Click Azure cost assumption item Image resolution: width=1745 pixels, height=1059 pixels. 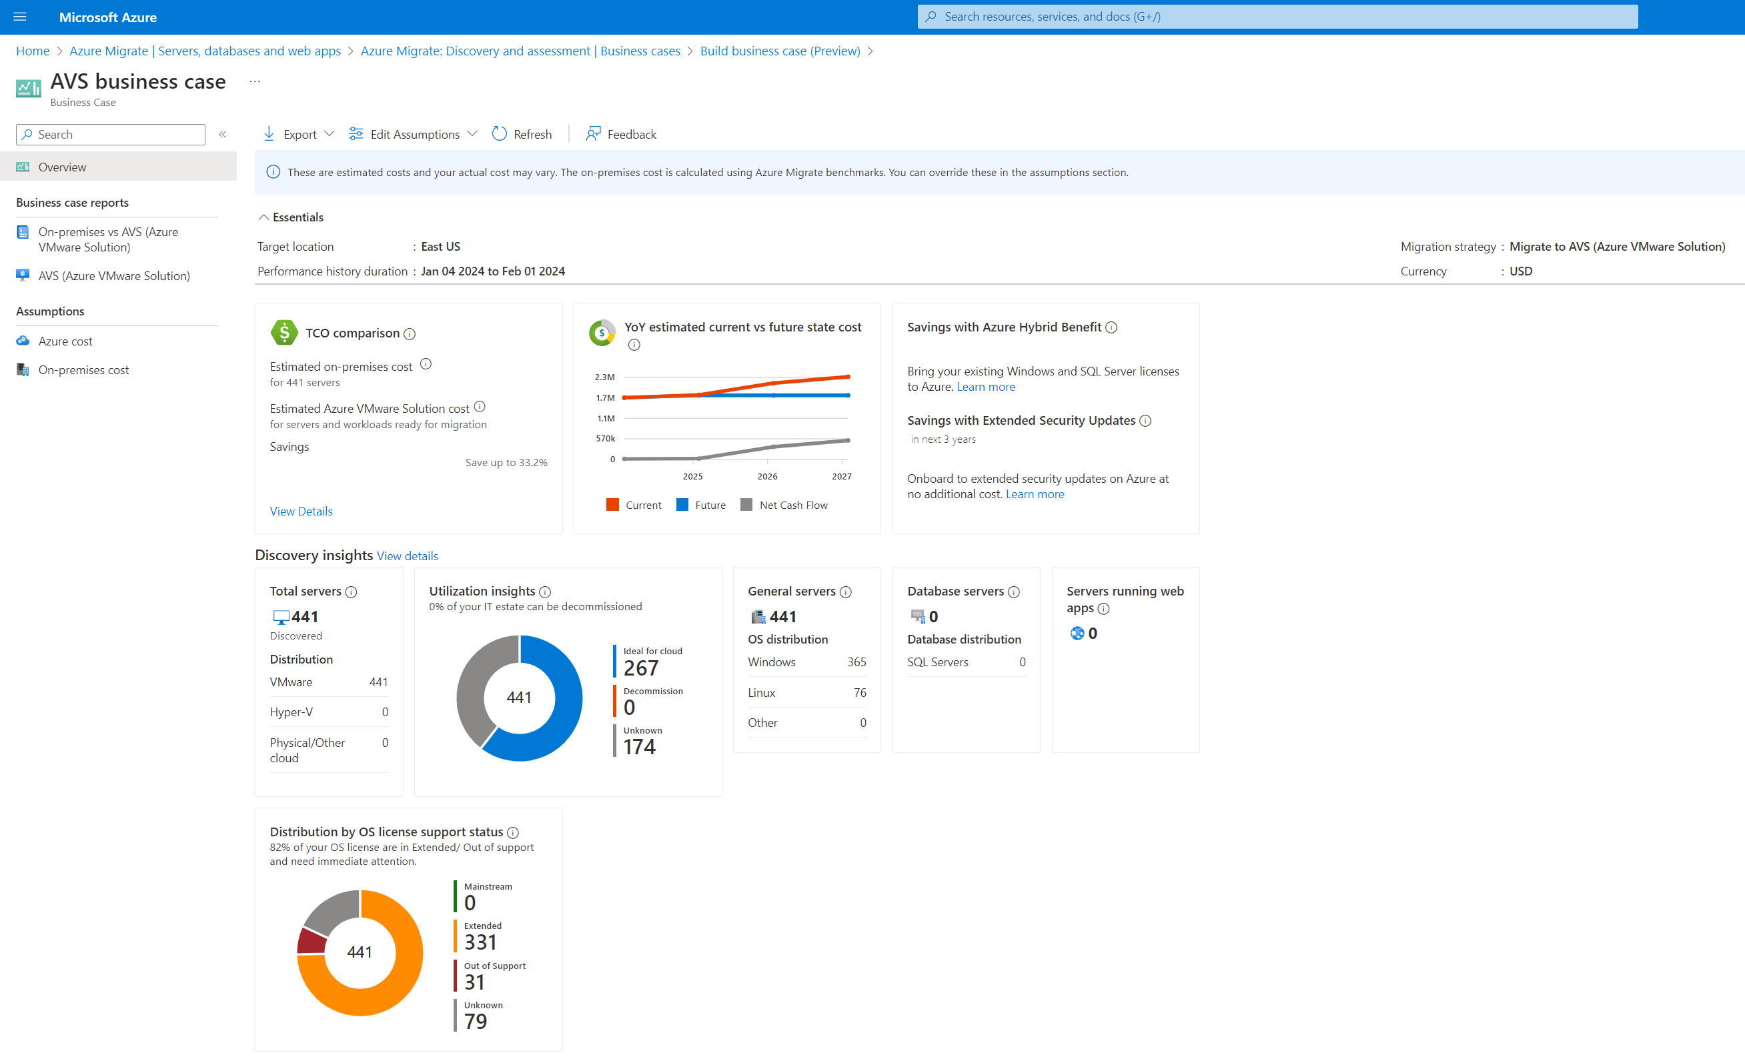(x=63, y=340)
